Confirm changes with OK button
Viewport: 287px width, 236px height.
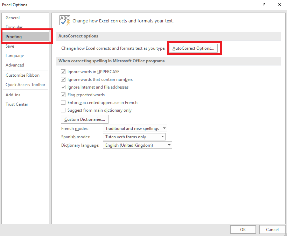[243, 230]
